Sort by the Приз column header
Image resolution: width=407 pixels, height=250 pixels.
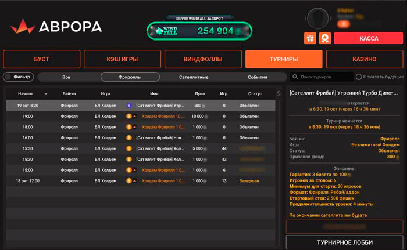click(200, 93)
